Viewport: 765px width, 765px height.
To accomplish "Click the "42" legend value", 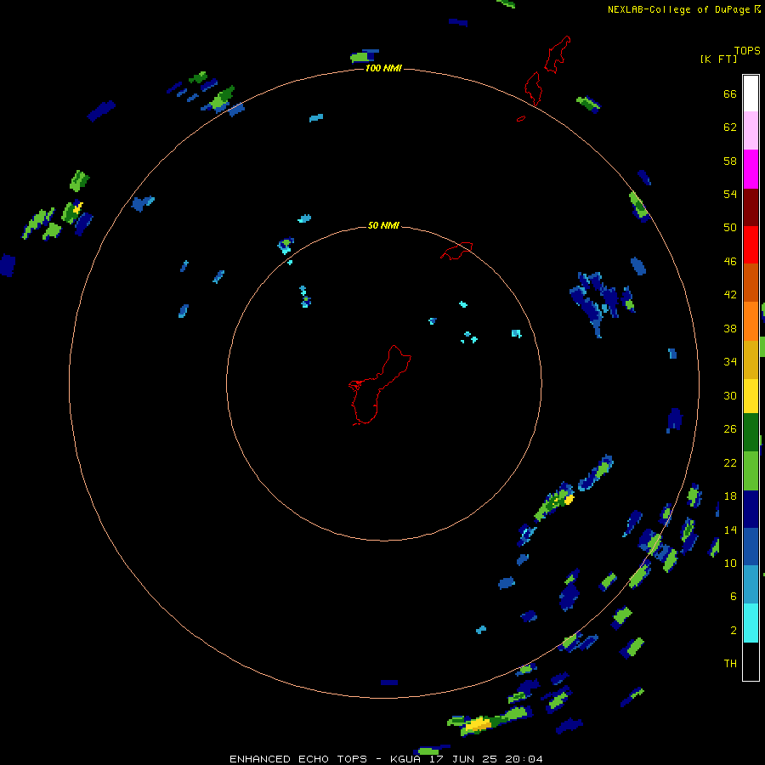I will tap(730, 295).
